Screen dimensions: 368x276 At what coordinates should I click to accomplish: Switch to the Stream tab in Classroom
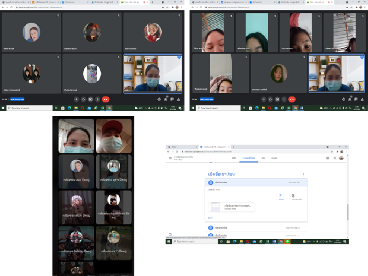point(234,158)
